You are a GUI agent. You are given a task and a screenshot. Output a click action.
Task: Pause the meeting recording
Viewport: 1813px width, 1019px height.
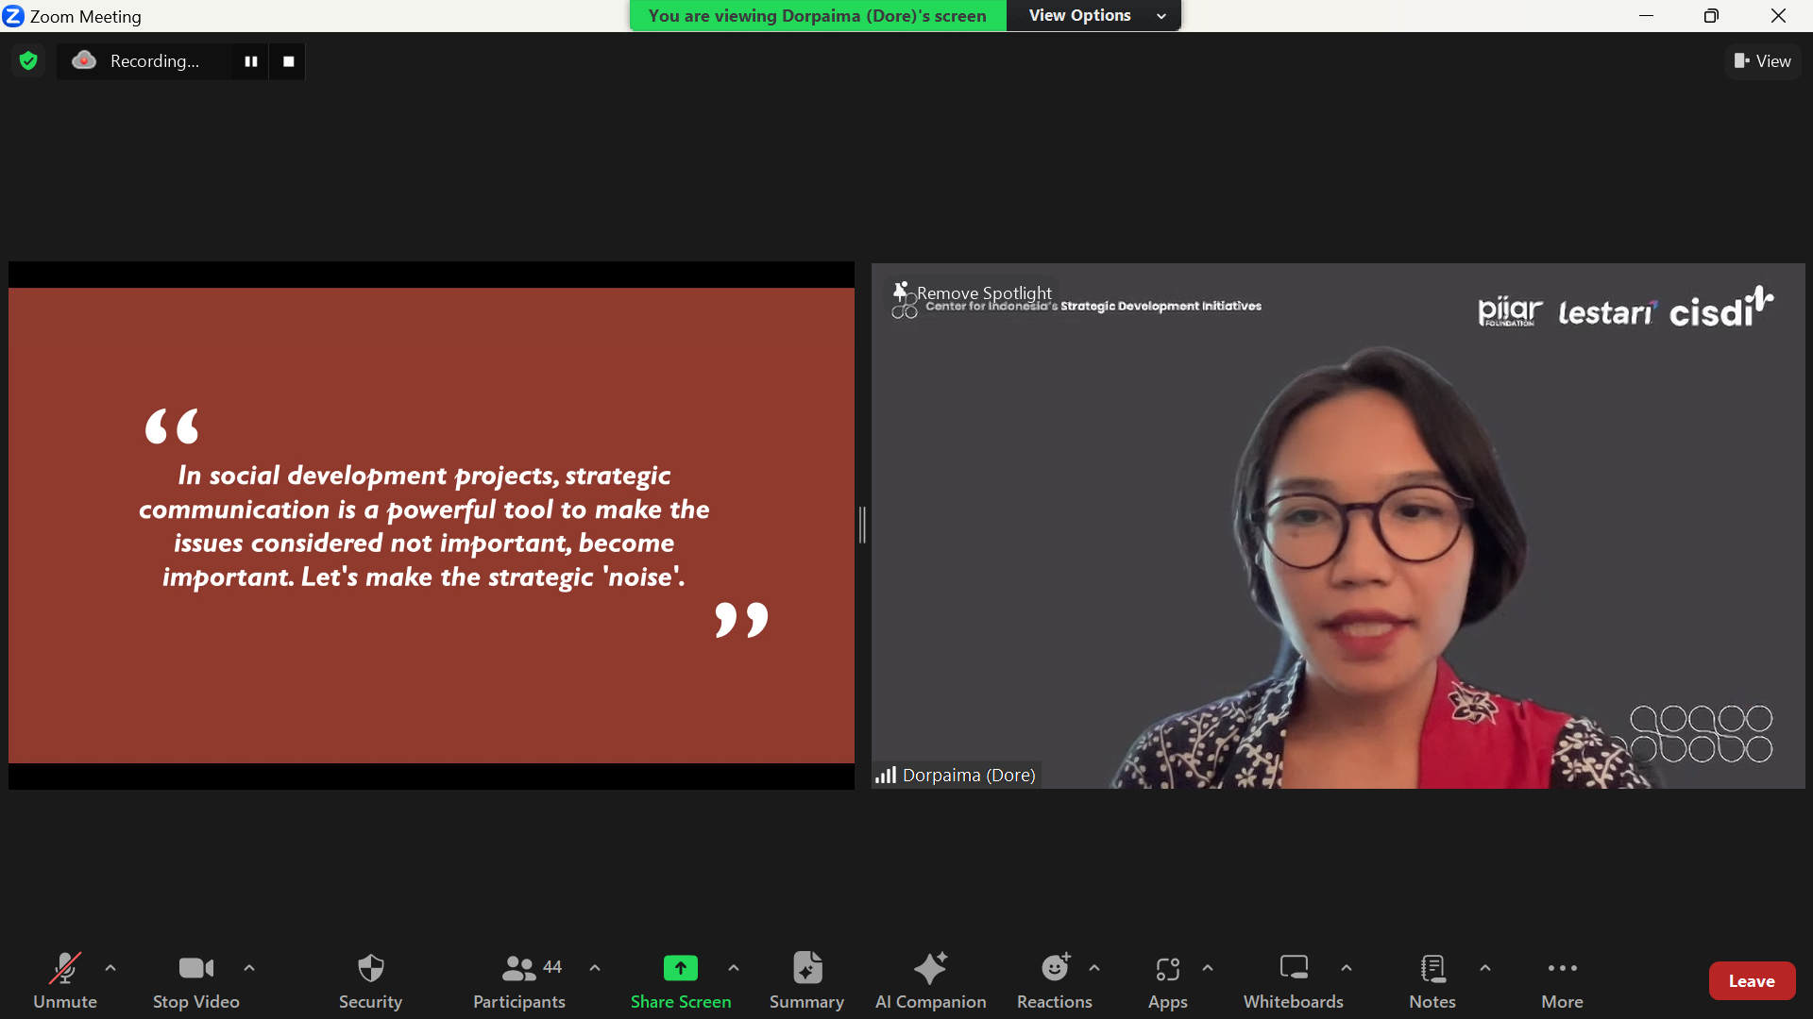[x=251, y=61]
